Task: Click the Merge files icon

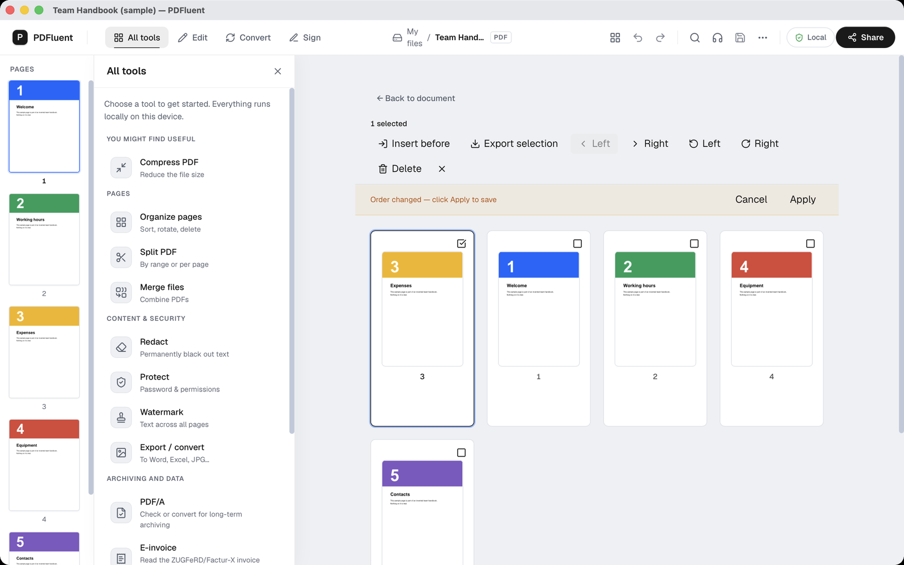Action: pyautogui.click(x=121, y=293)
